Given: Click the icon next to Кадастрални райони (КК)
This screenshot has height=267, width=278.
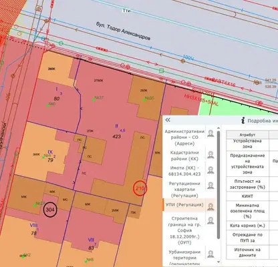Looking at the screenshot, I should [211, 155].
